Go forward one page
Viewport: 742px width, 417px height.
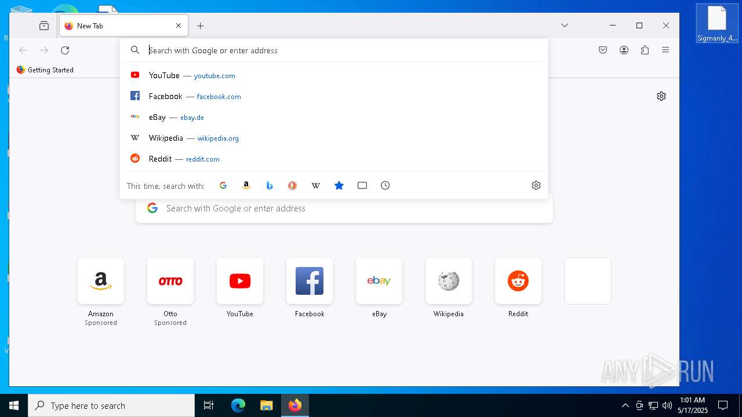[44, 50]
